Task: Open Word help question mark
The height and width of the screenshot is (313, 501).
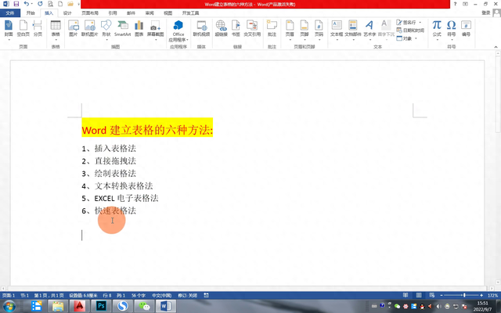Action: 456,4
